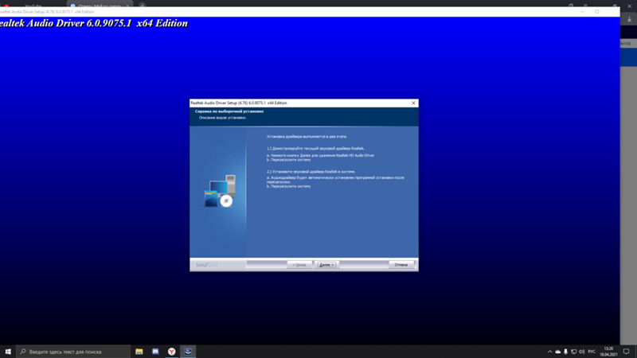Open the network tray icon
This screenshot has height=358, width=637.
(x=573, y=352)
